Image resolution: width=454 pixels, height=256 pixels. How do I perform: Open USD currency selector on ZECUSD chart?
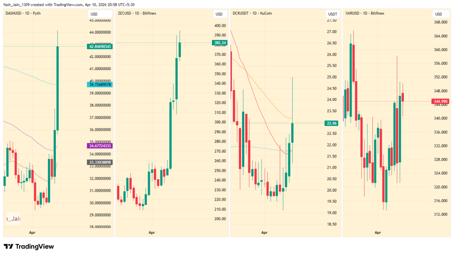[219, 14]
